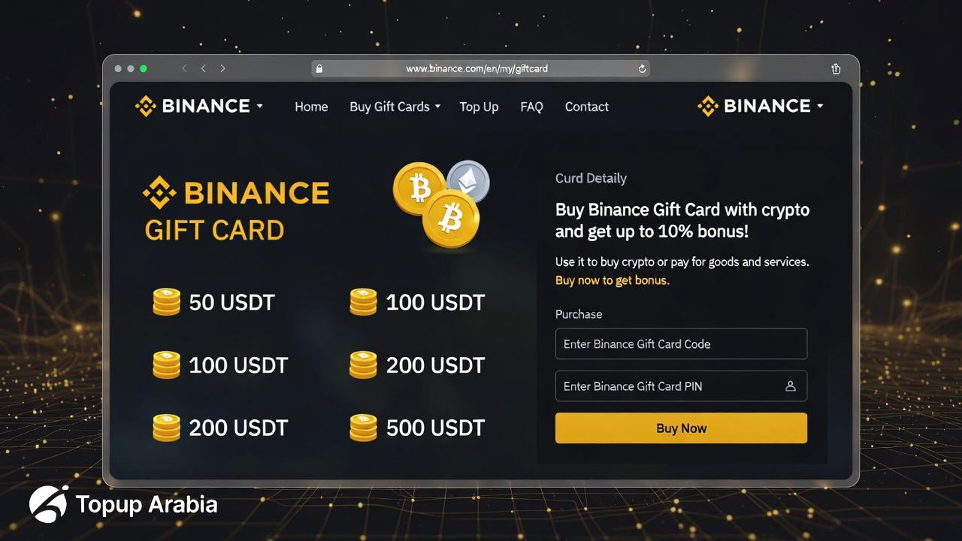Select the 50 USDT coin stack icon
Screen dimensions: 962x541
point(167,302)
